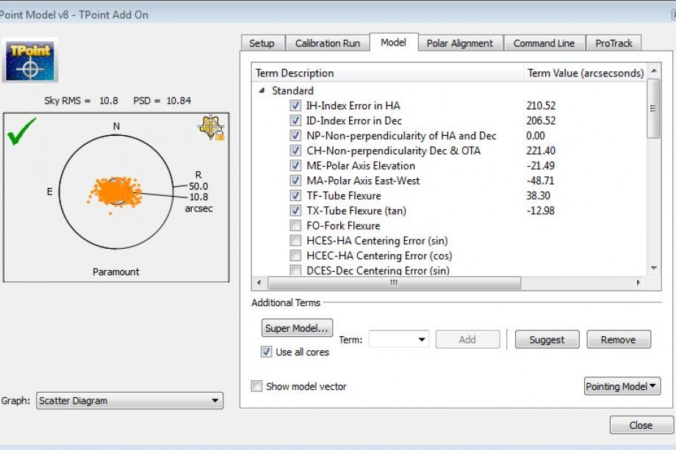Click the value -21.49 for ME term
The image size is (676, 450).
pyautogui.click(x=540, y=165)
